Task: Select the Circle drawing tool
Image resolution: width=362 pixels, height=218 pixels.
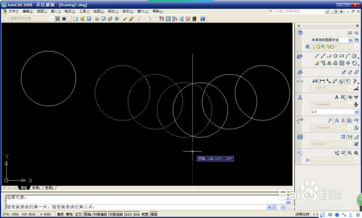Action: click(354, 56)
